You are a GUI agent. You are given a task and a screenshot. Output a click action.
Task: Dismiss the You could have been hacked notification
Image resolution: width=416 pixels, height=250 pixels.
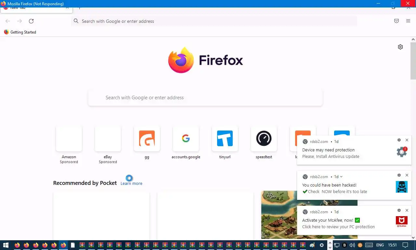[407, 175]
